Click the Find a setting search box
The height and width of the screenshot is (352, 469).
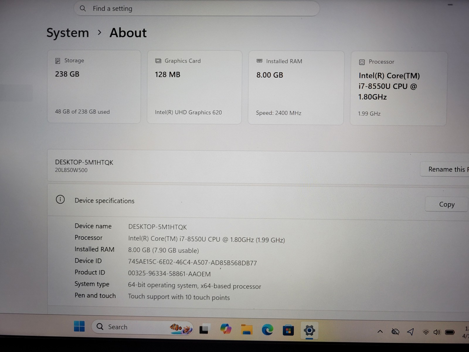197,9
